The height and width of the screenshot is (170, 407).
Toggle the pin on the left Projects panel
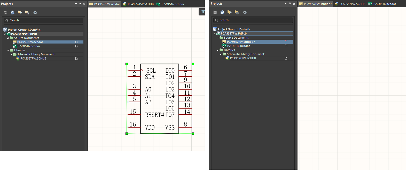point(80,4)
